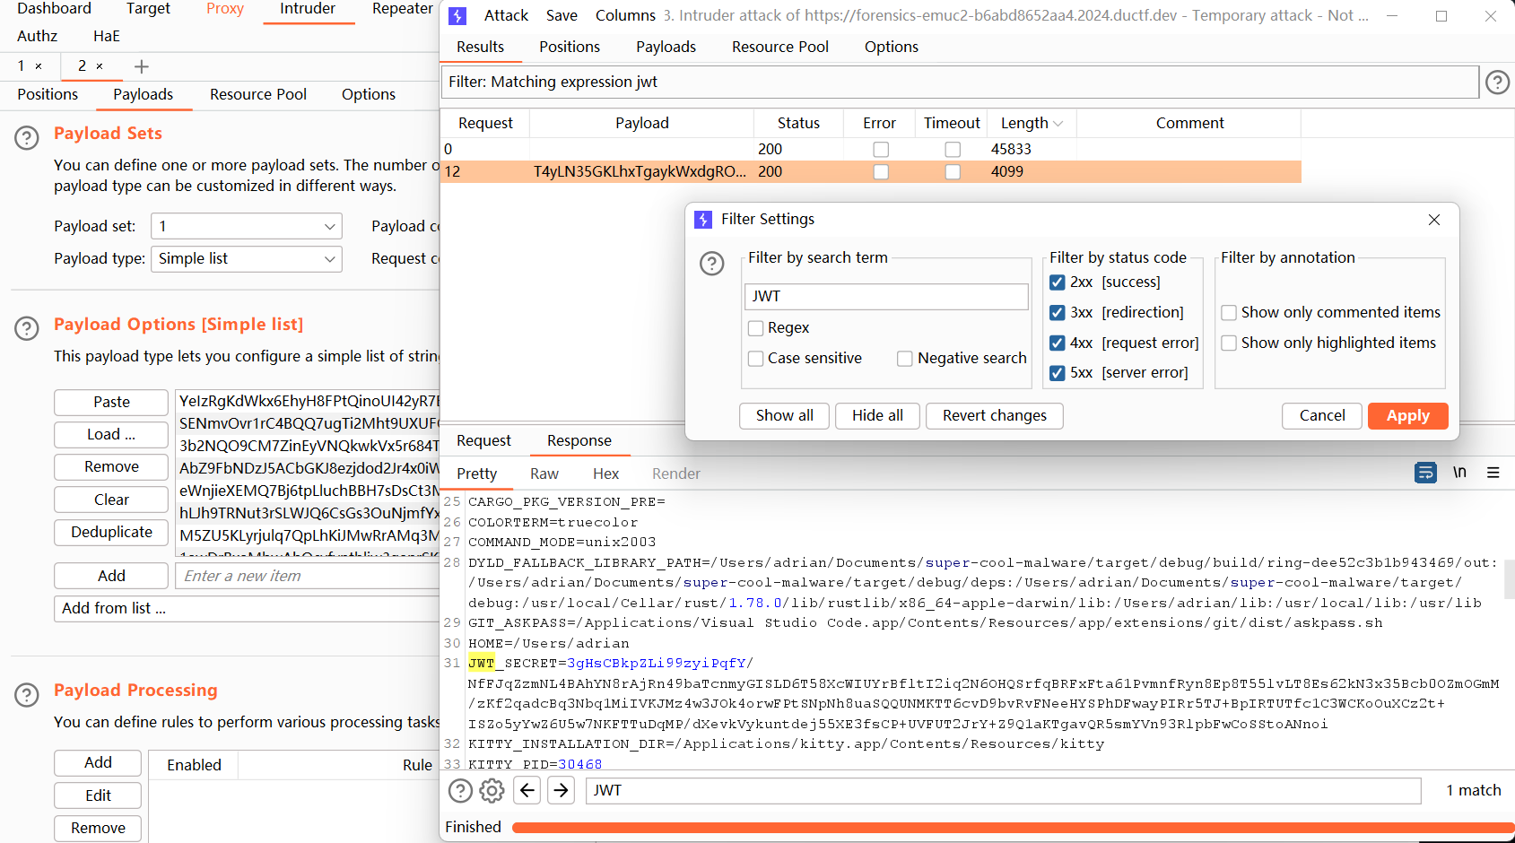Click Show all filter button
Viewport: 1515px width, 843px height.
785,416
